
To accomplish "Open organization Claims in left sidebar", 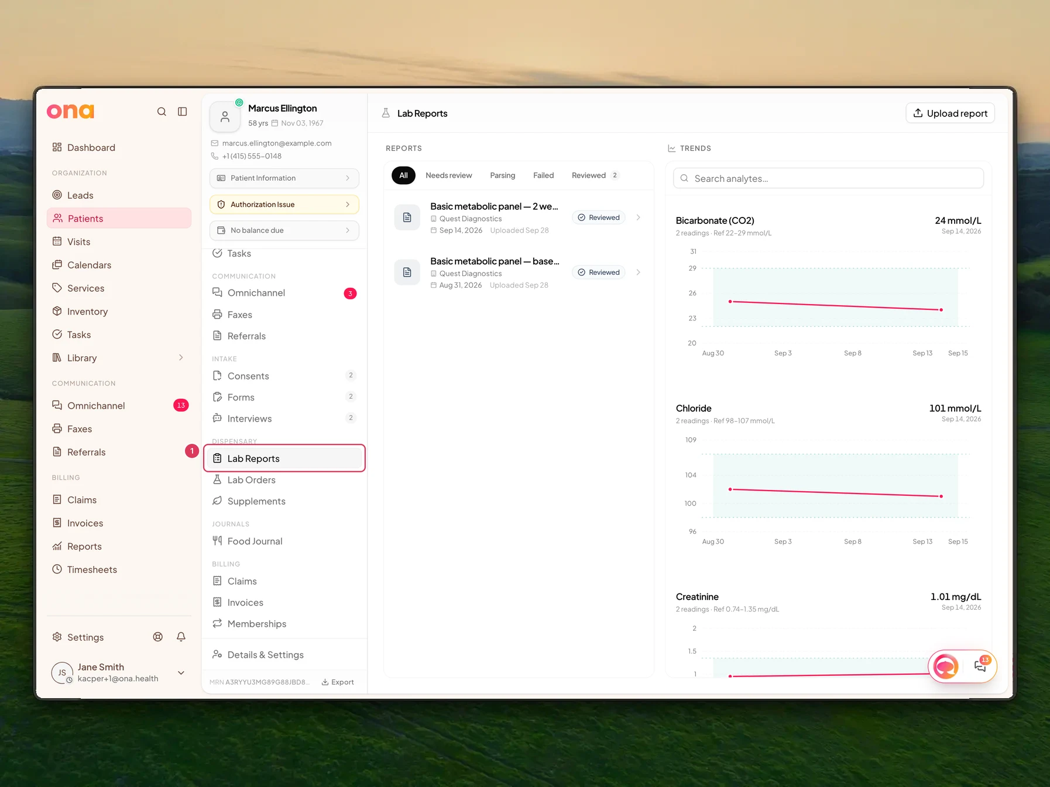I will (x=119, y=500).
